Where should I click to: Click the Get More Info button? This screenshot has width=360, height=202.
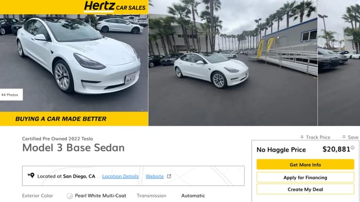(305, 164)
